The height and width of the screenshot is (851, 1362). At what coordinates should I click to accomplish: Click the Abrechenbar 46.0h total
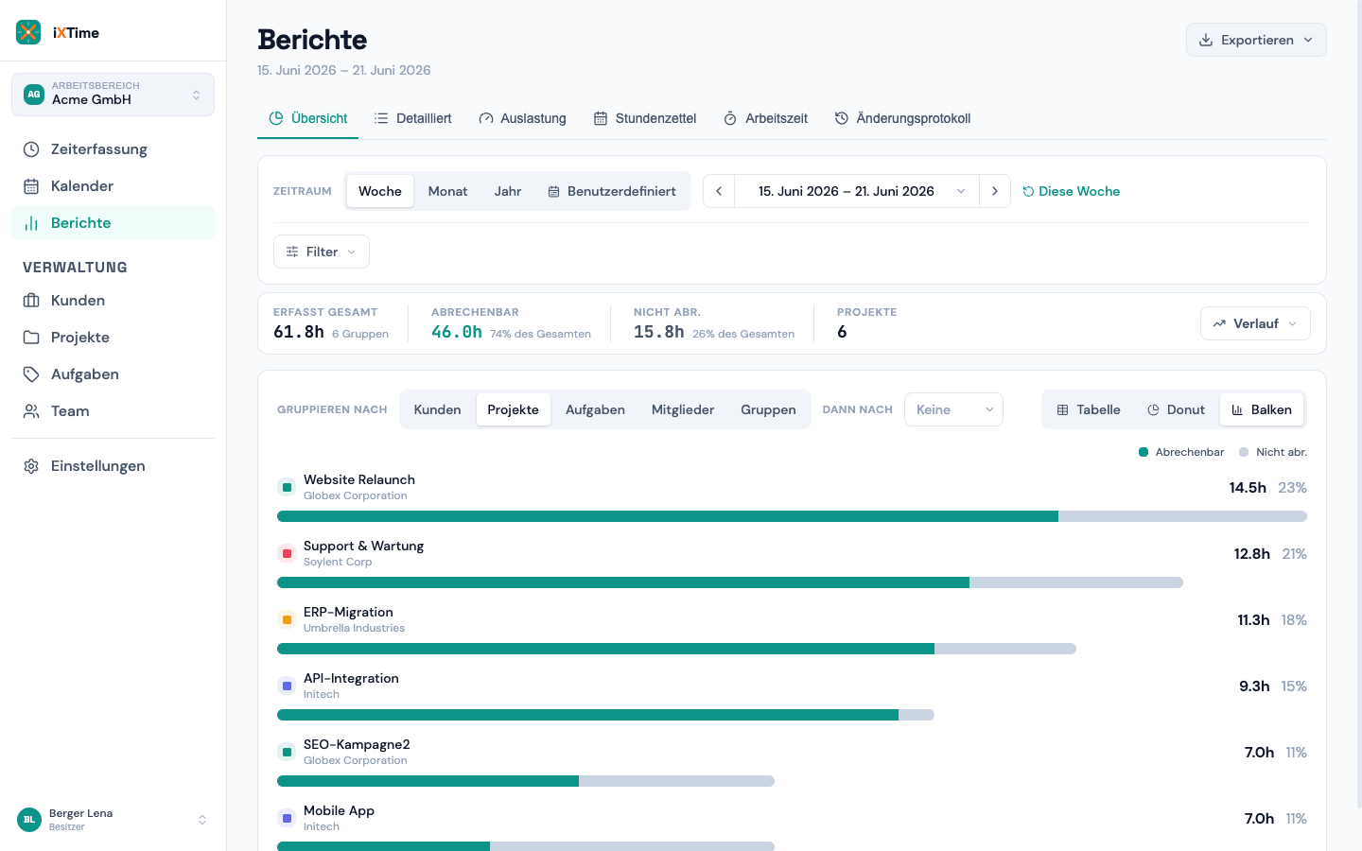457,332
